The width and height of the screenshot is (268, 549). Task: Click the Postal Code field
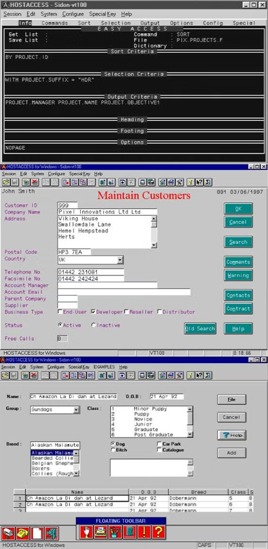(74, 252)
